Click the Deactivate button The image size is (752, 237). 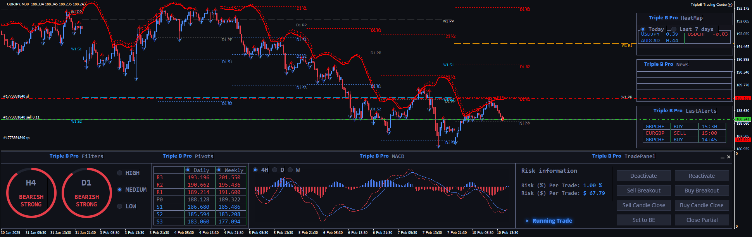[643, 176]
